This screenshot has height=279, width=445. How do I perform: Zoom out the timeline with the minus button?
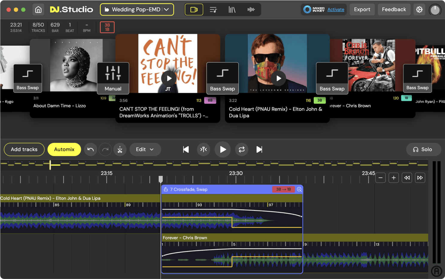(380, 178)
